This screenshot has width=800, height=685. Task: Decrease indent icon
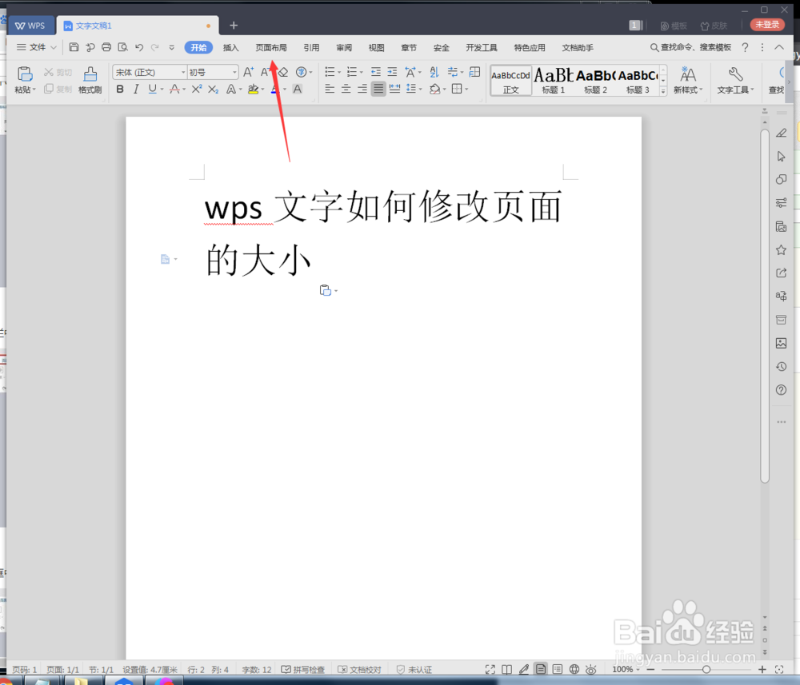[375, 72]
